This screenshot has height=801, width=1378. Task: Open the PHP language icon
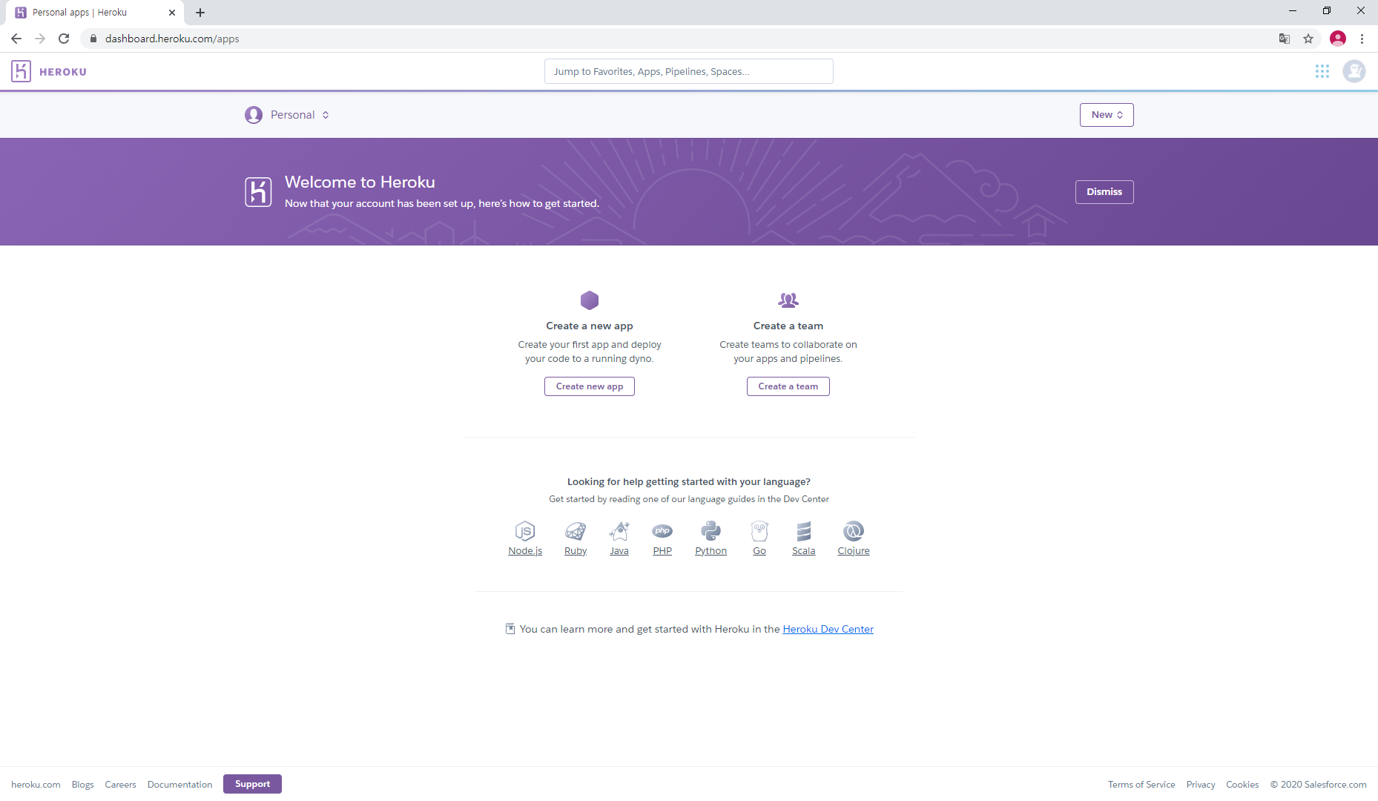[662, 531]
